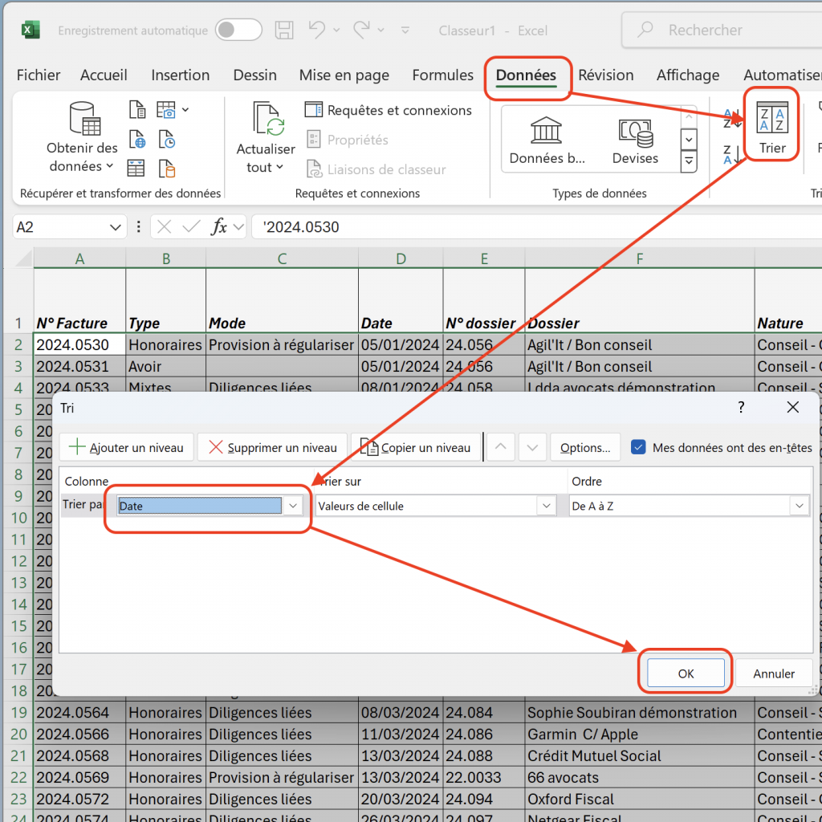Toggle the Enregistrement automatique switch
822x822 pixels.
238,31
